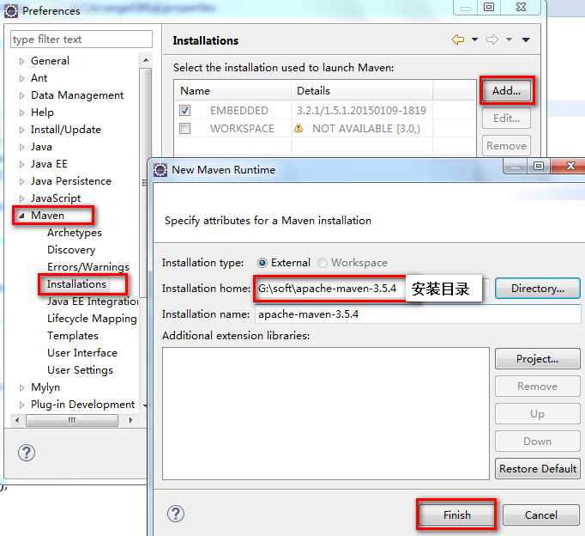The height and width of the screenshot is (536, 585).
Task: Select the External installation type radio button
Action: (x=262, y=263)
